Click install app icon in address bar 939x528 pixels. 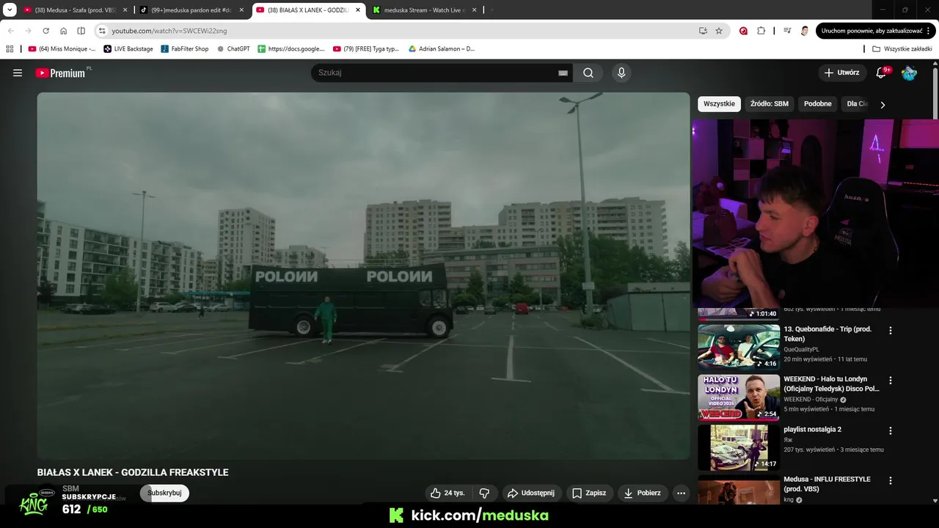click(703, 31)
